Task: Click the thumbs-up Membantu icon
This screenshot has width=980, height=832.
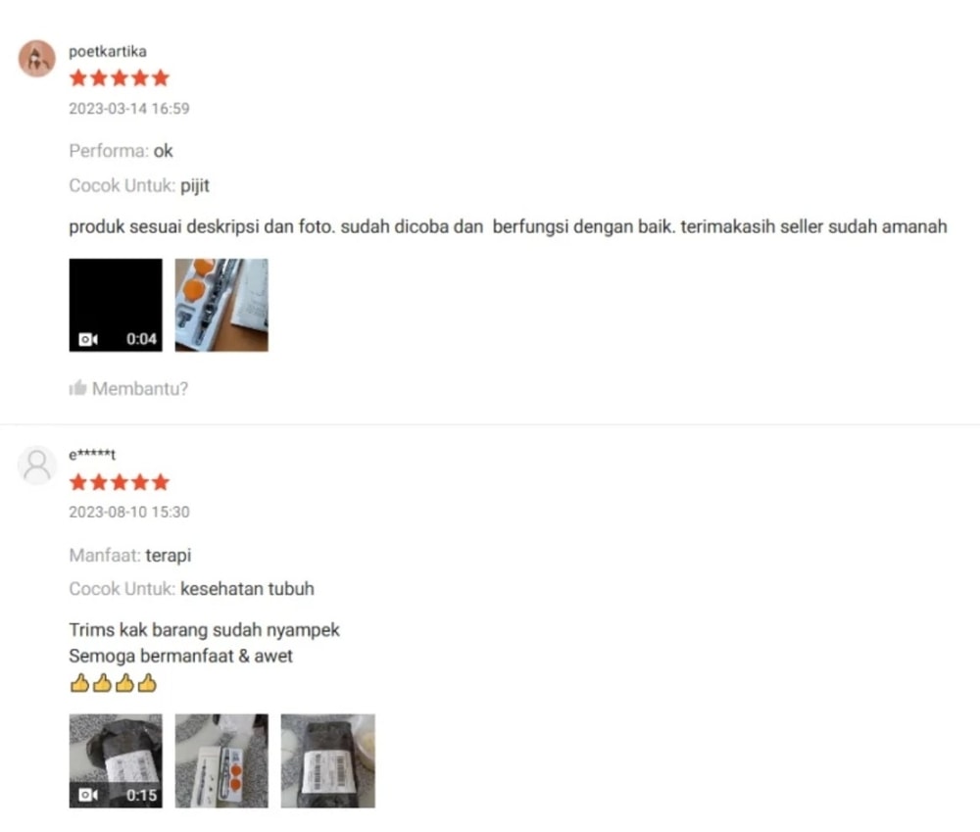Action: coord(77,388)
